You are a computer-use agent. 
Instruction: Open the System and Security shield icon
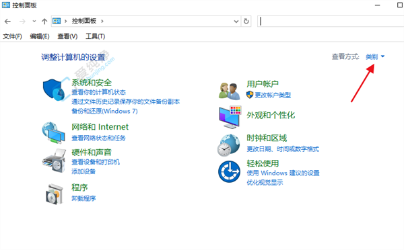click(x=54, y=90)
